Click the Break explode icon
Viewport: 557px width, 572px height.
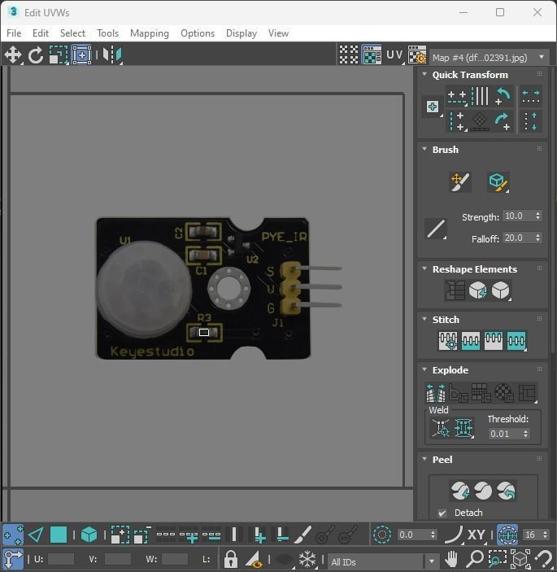tap(436, 393)
